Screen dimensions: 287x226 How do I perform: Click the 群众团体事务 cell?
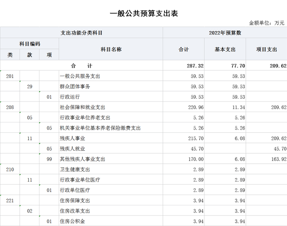click(x=75, y=87)
